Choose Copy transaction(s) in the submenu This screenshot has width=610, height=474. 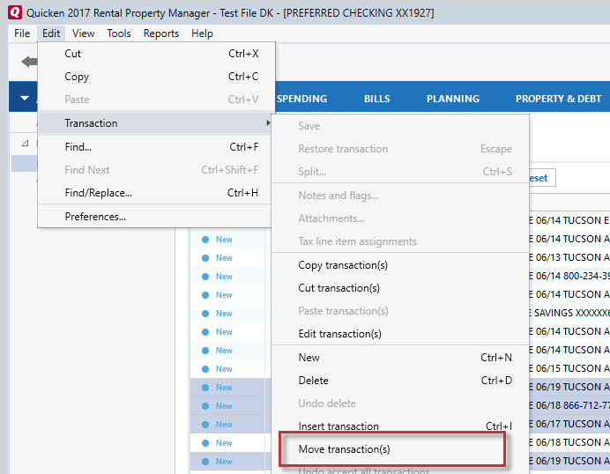342,265
